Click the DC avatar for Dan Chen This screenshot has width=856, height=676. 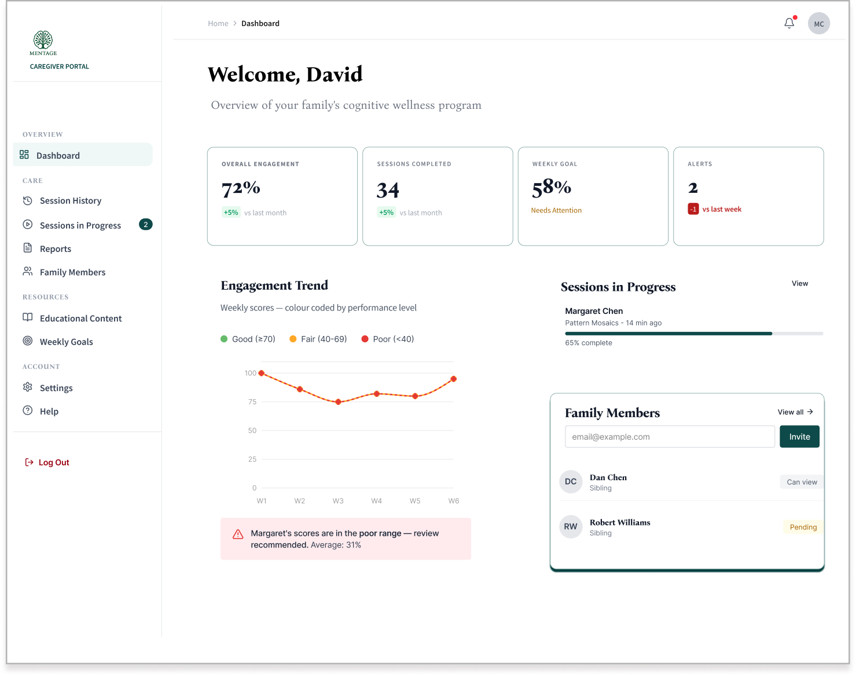(571, 481)
